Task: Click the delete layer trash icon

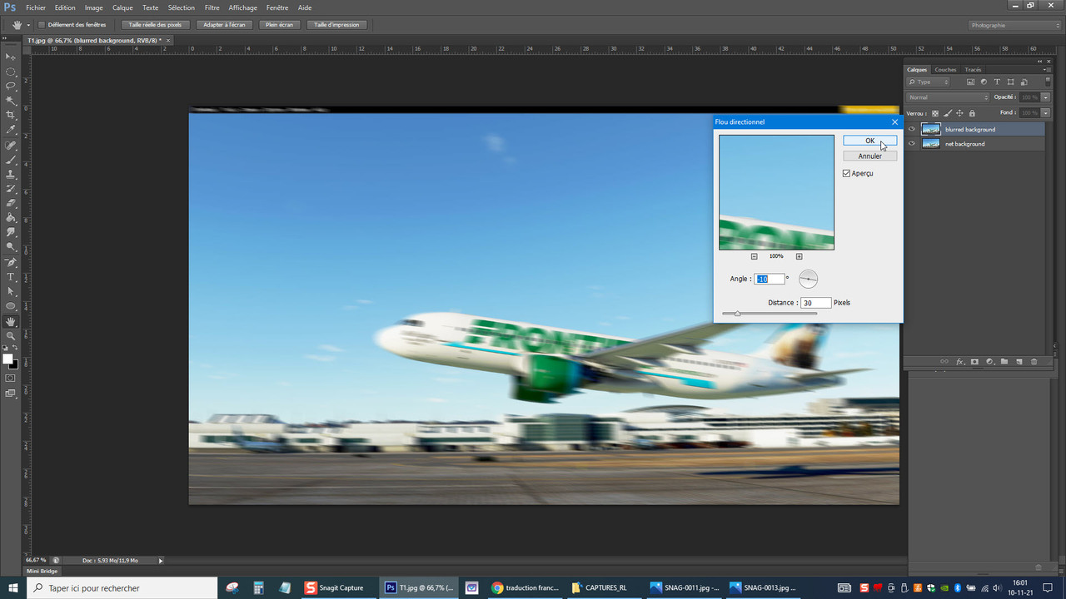Action: tap(1034, 362)
